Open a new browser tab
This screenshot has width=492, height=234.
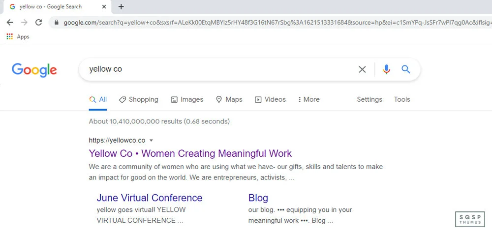(x=121, y=6)
